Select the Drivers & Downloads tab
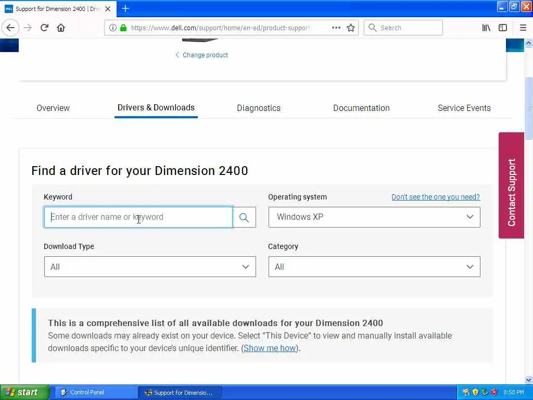This screenshot has height=400, width=533. point(156,108)
